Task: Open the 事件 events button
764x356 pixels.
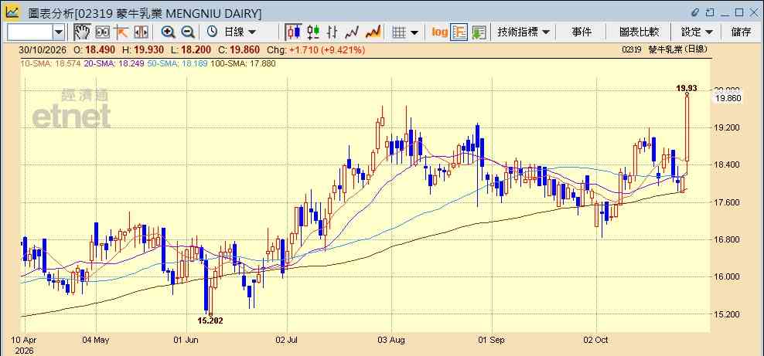Action: (x=582, y=32)
